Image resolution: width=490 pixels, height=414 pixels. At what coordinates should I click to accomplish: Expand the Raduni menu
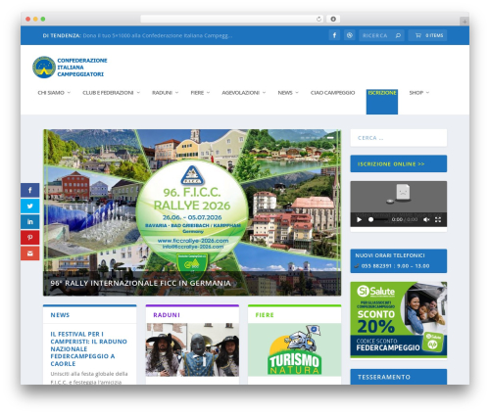pyautogui.click(x=165, y=93)
